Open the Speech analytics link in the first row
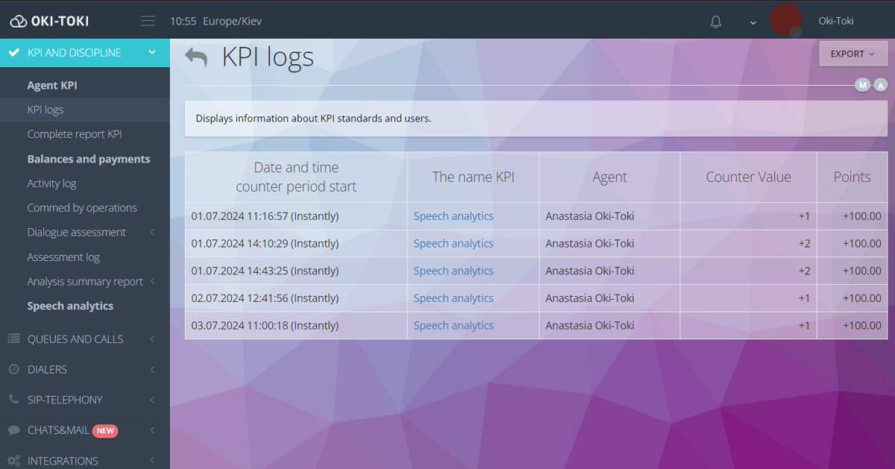The width and height of the screenshot is (895, 469). pyautogui.click(x=453, y=215)
